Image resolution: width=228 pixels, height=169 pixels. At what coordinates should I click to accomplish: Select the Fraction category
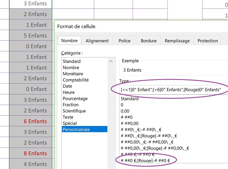pos(71,105)
